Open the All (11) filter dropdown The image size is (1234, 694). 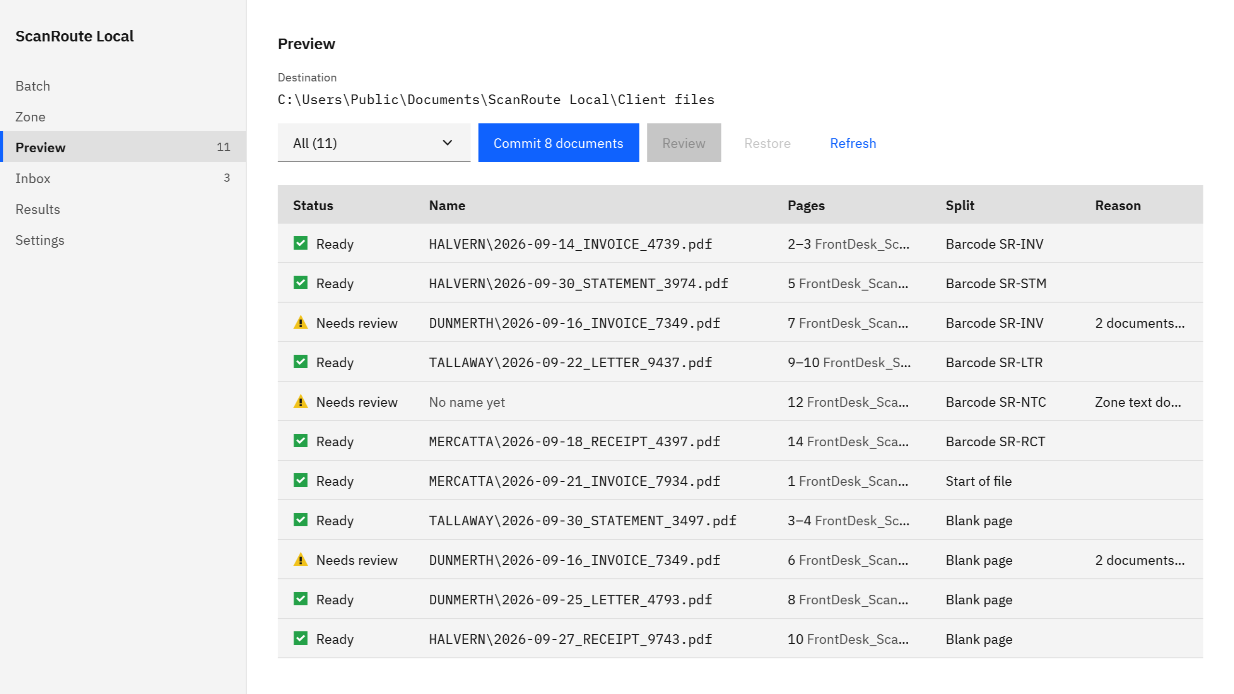pyautogui.click(x=374, y=143)
